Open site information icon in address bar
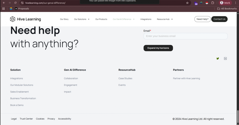 coord(22,3)
